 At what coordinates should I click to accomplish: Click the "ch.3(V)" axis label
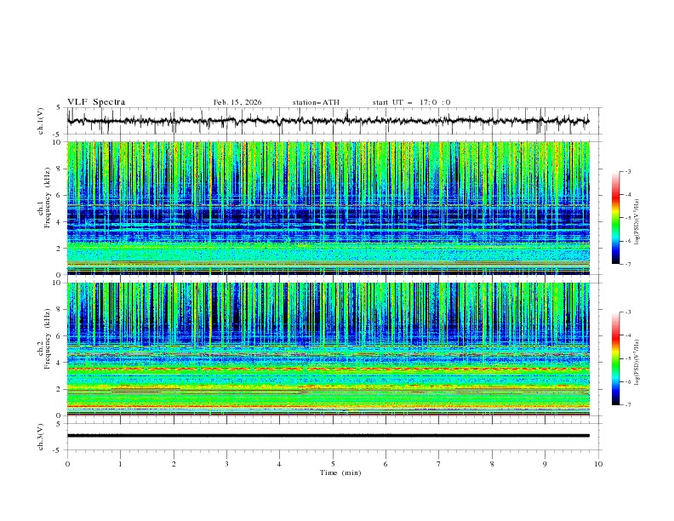41,437
